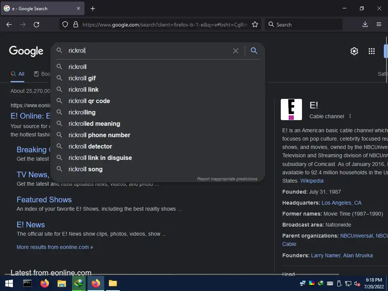Image resolution: width=388 pixels, height=291 pixels.
Task: Click the Google search input containing 'rickrol'
Action: [x=149, y=51]
